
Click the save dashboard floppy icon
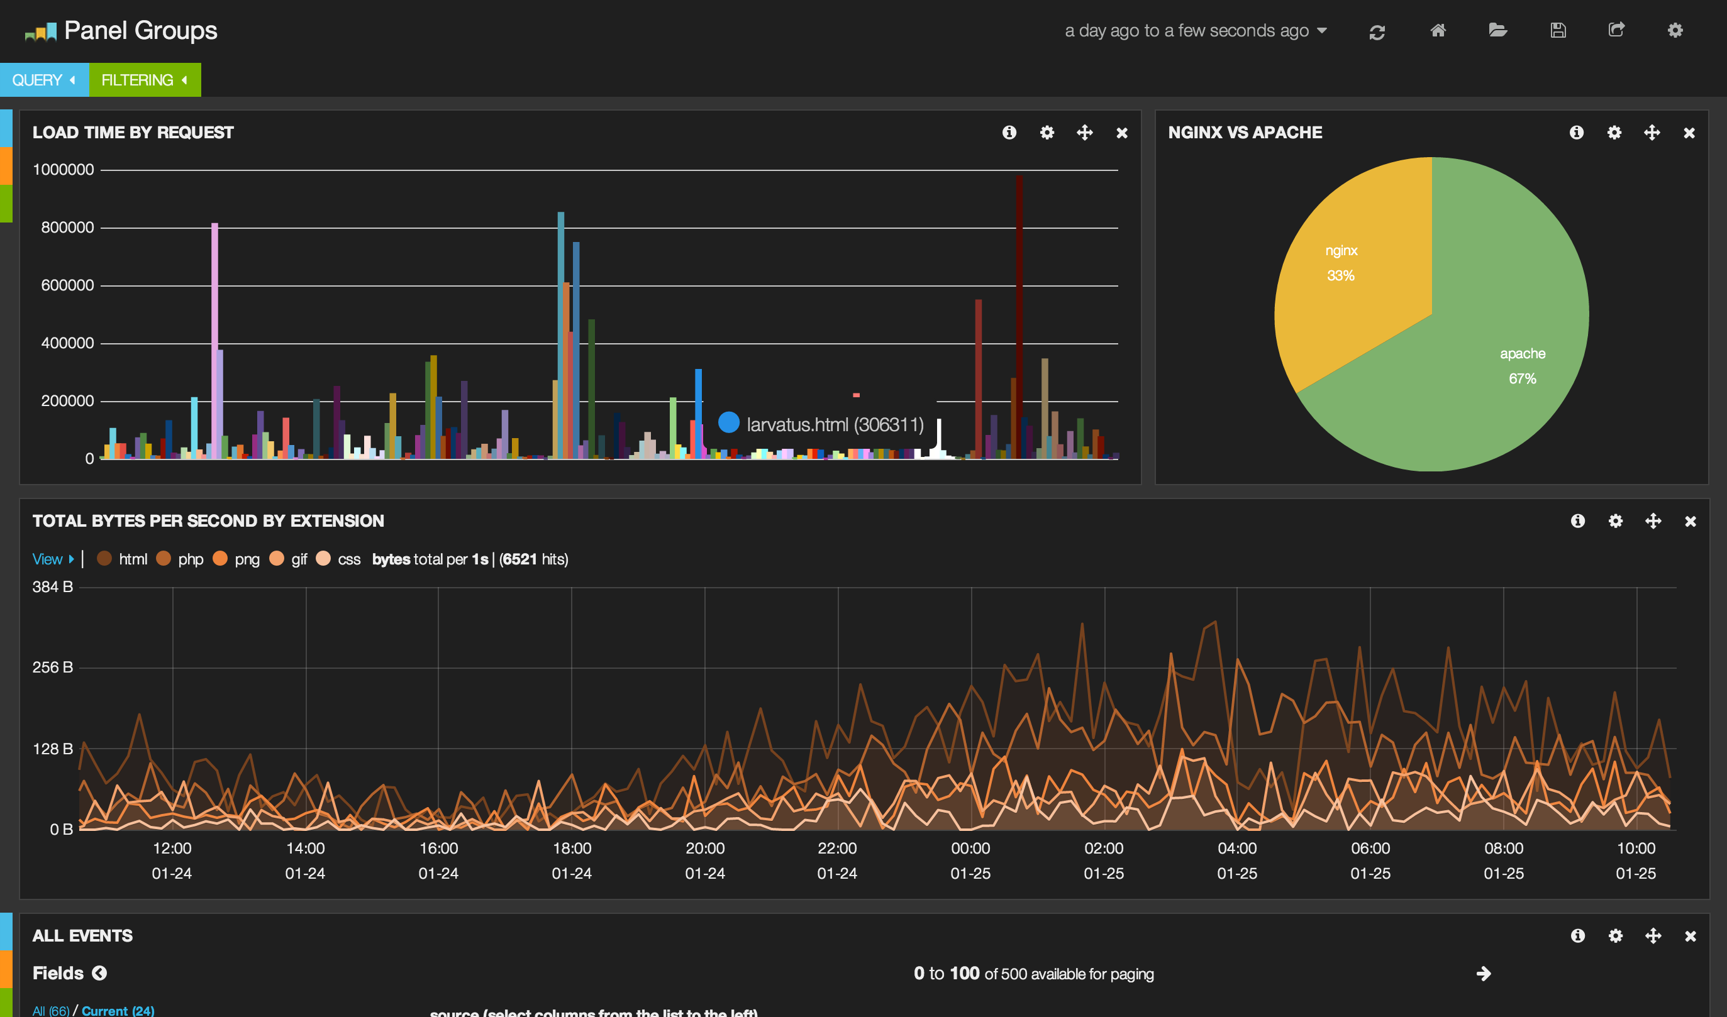tap(1558, 30)
